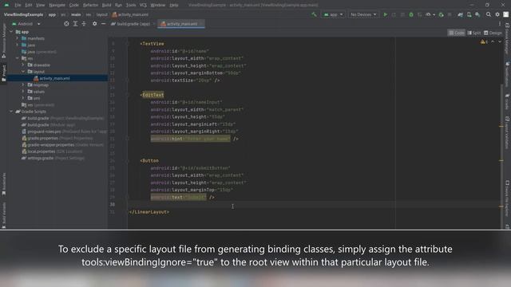Switch editor to Design view mode
511x287 pixels.
pos(493,33)
